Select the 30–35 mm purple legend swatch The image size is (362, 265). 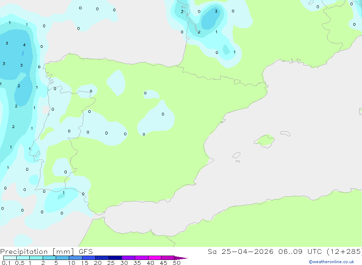(x=129, y=258)
